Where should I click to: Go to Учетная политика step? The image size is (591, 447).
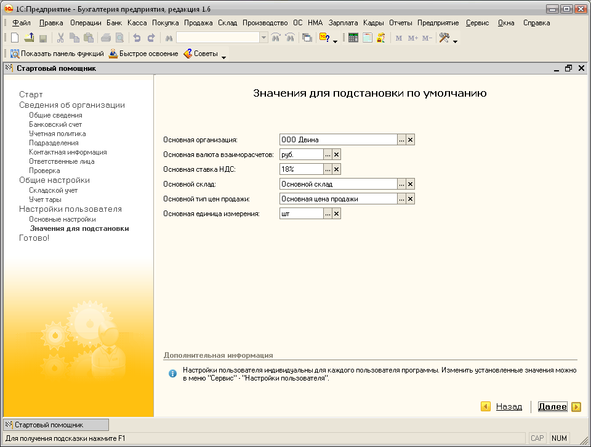[57, 134]
